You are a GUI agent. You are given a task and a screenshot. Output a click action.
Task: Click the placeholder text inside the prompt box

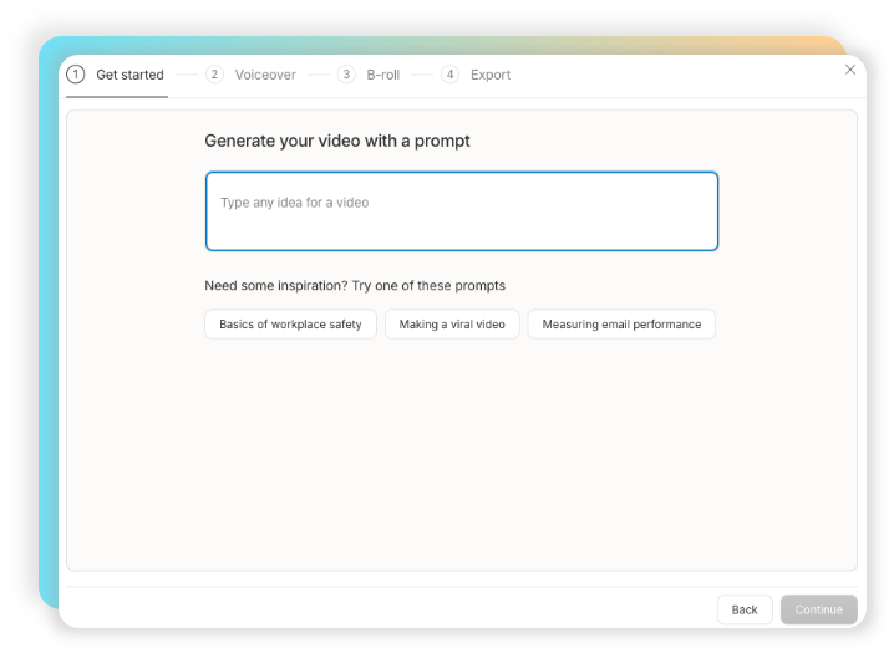click(x=294, y=202)
